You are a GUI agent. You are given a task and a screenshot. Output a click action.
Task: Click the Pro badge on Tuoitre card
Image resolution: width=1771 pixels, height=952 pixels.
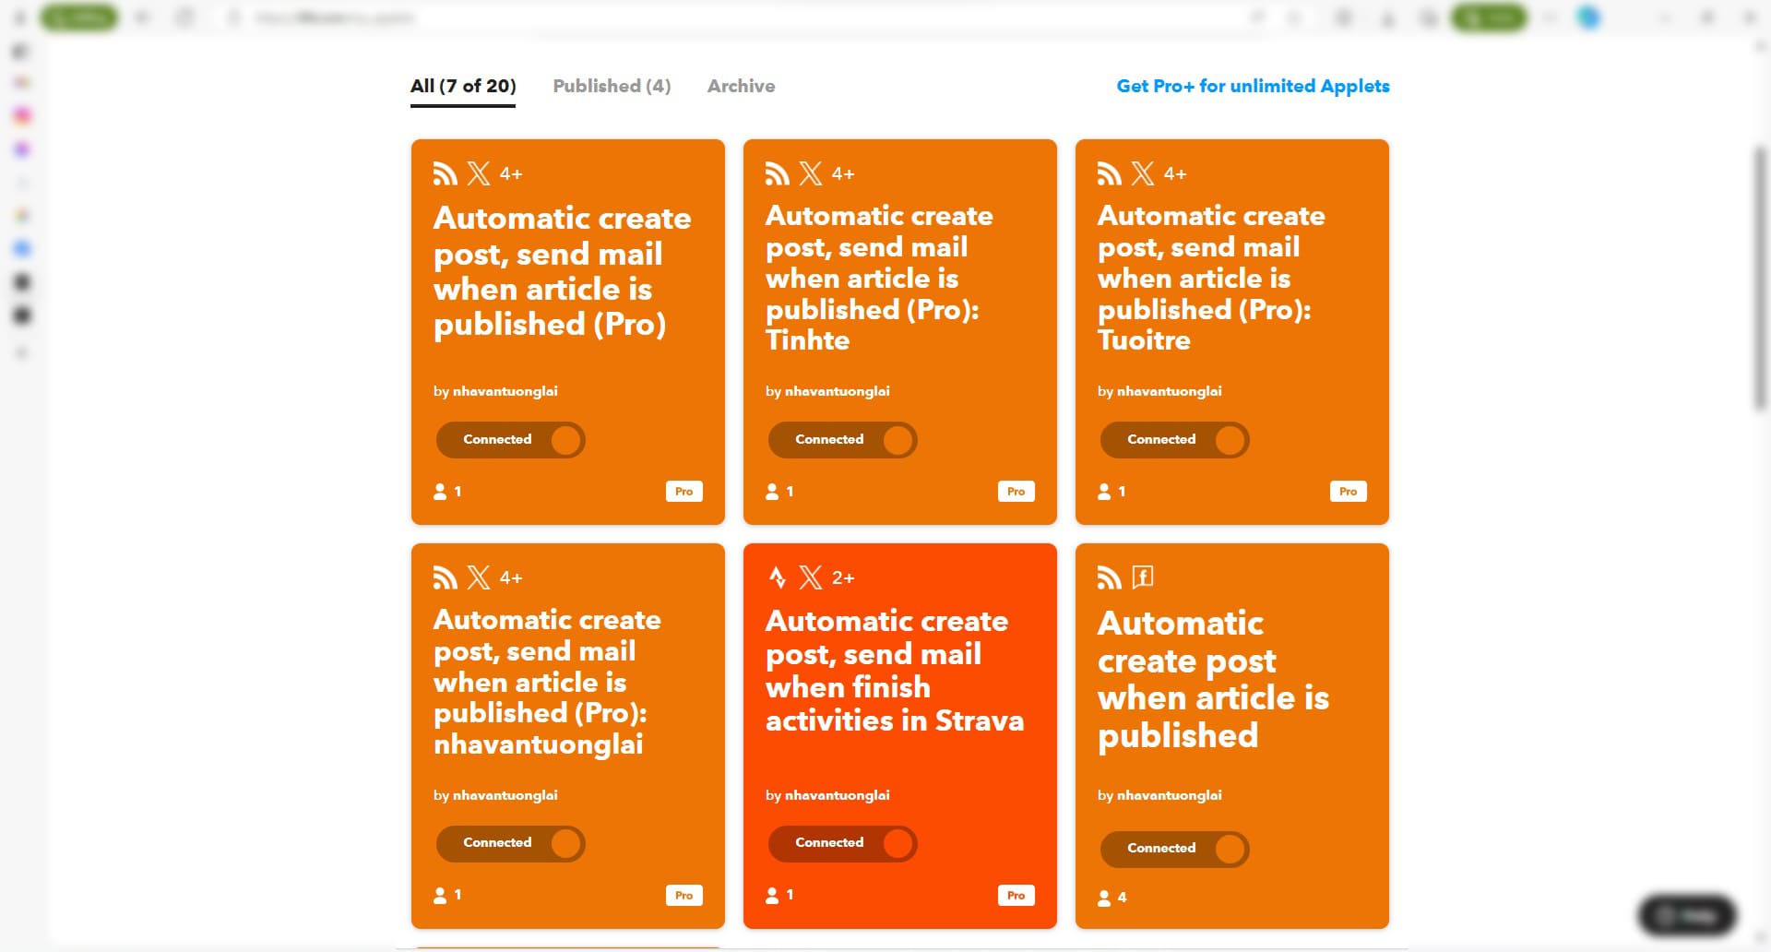pyautogui.click(x=1349, y=492)
